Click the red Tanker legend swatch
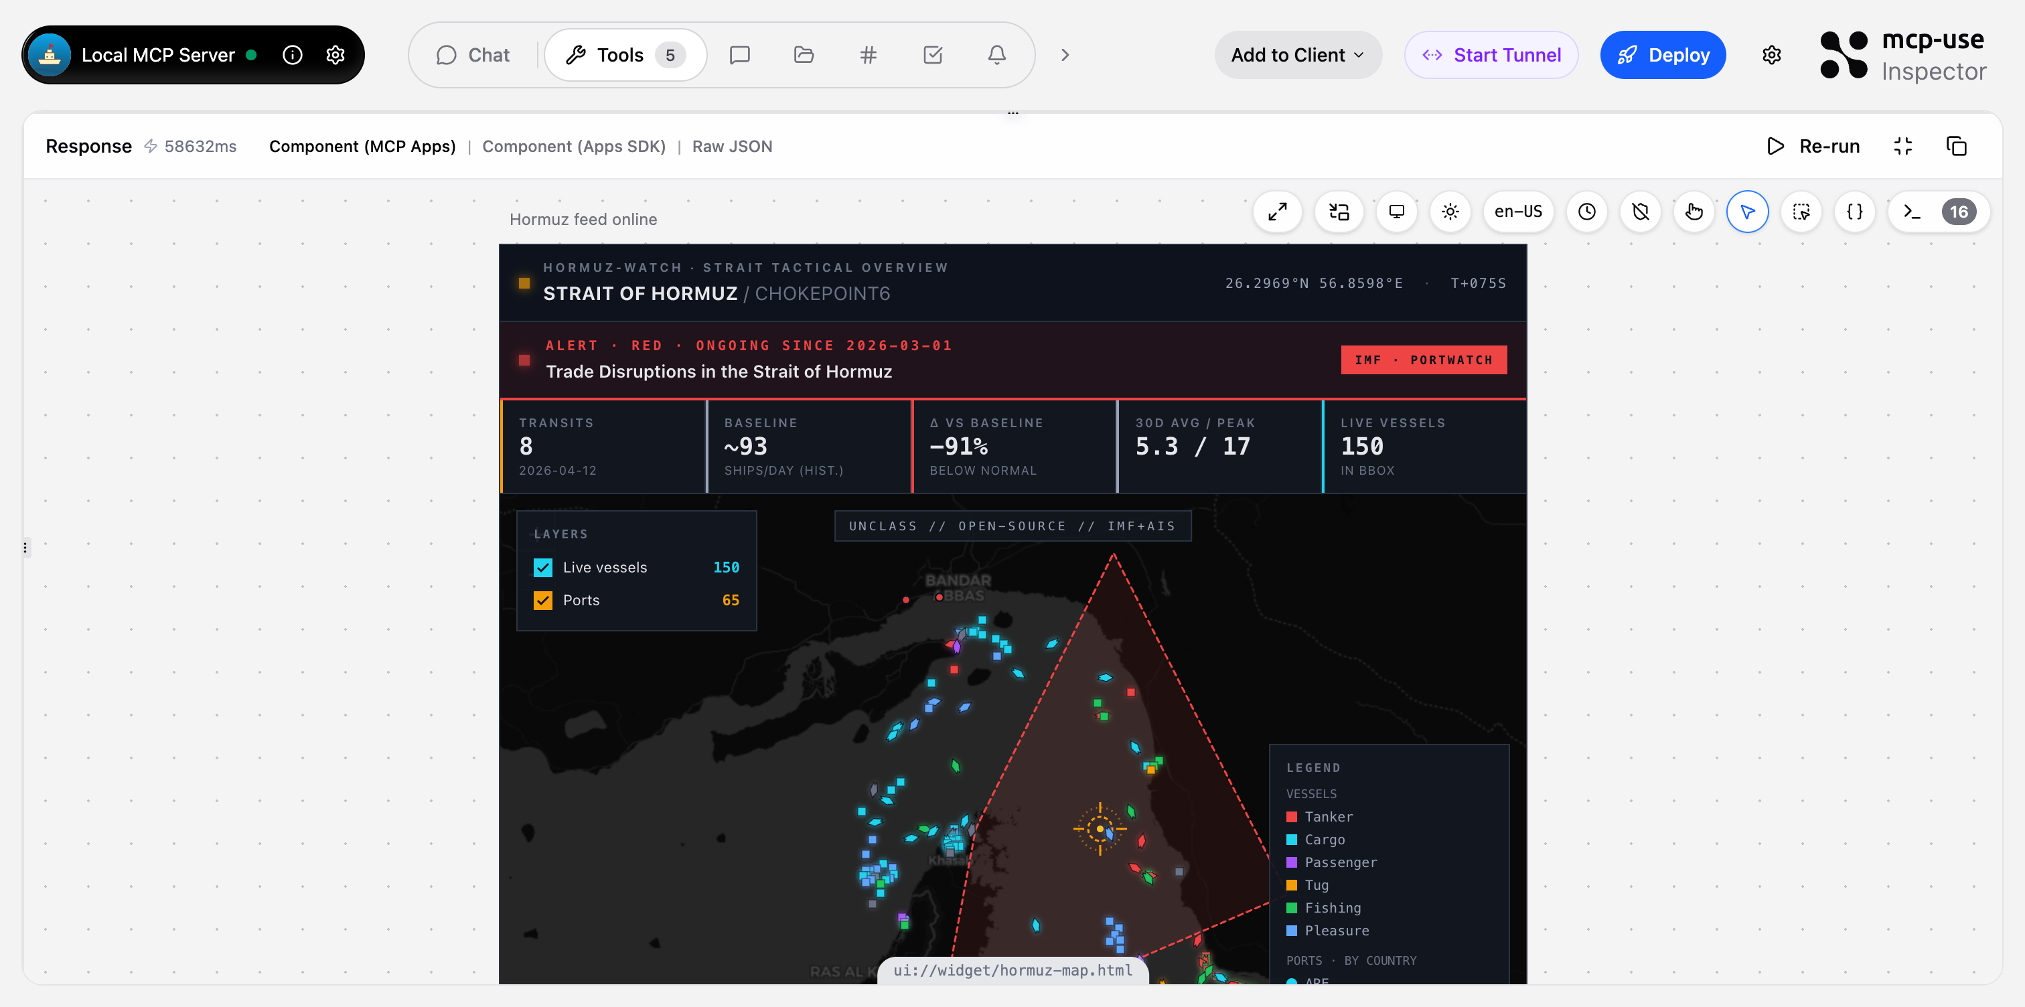 pos(1292,817)
